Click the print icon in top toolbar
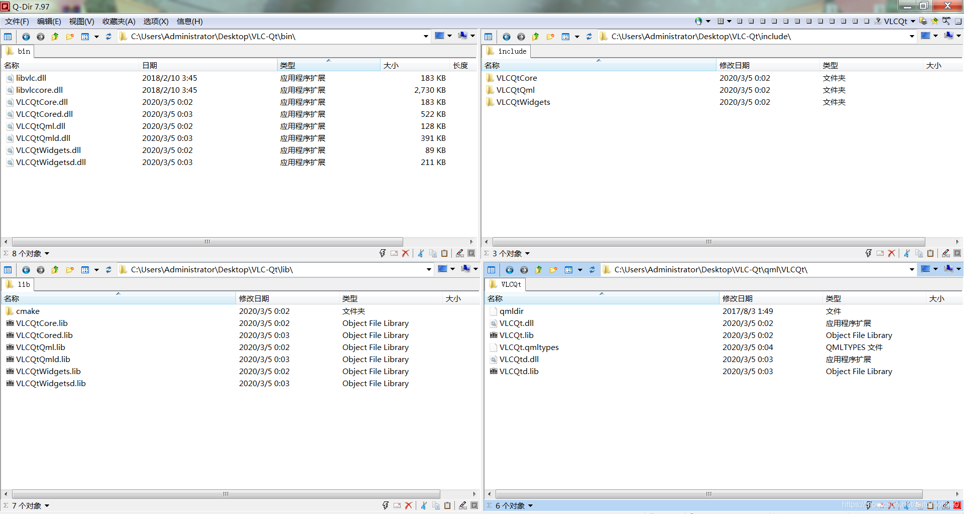964x514 pixels. pyautogui.click(x=923, y=21)
